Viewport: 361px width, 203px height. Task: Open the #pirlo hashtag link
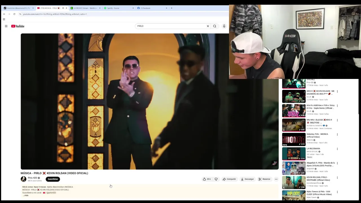coord(49,187)
